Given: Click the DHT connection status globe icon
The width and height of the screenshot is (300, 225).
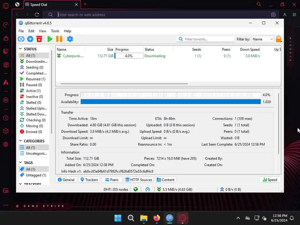Looking at the screenshot, I should point(136,190).
